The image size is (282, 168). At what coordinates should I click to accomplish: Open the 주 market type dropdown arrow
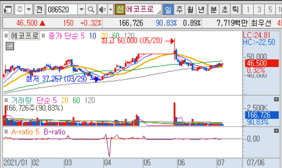click(29, 9)
